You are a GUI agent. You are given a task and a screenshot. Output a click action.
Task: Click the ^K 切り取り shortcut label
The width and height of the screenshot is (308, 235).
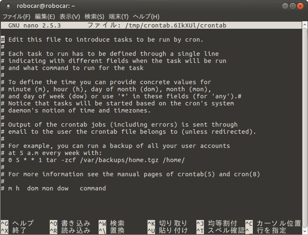(x=167, y=223)
